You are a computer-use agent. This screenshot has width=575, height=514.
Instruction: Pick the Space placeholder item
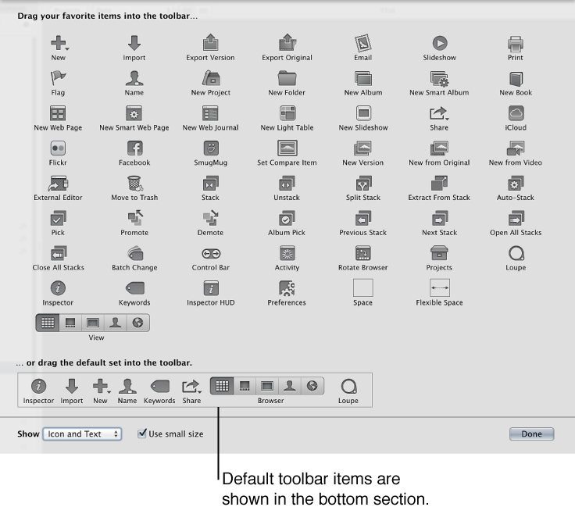363,287
